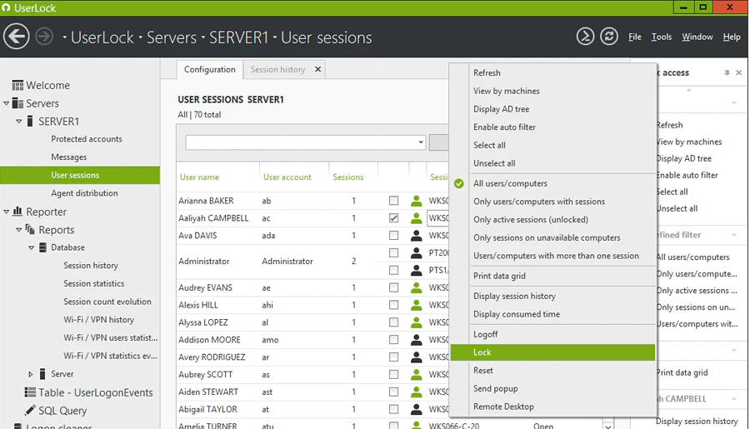The width and height of the screenshot is (750, 429).
Task: Select View by machines in context menu
Action: pos(552,91)
